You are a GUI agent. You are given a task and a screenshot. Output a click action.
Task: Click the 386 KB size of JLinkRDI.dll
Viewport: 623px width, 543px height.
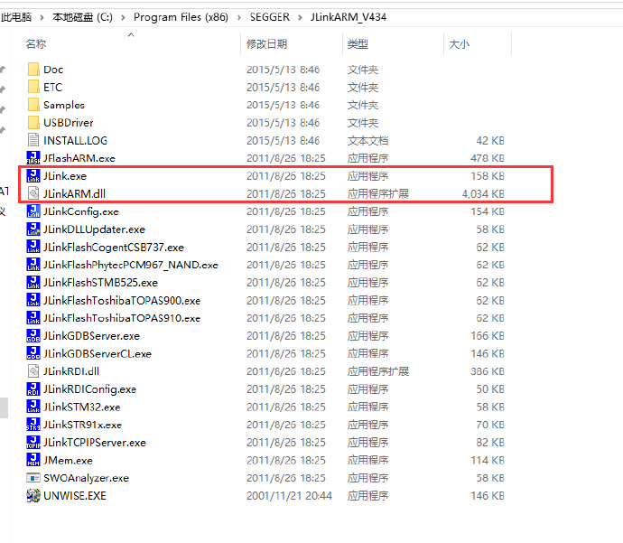click(488, 371)
